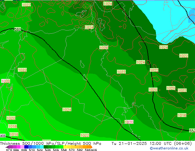Pick the dark blue legend swatch
The image size is (195, 151).
[x=26, y=147]
